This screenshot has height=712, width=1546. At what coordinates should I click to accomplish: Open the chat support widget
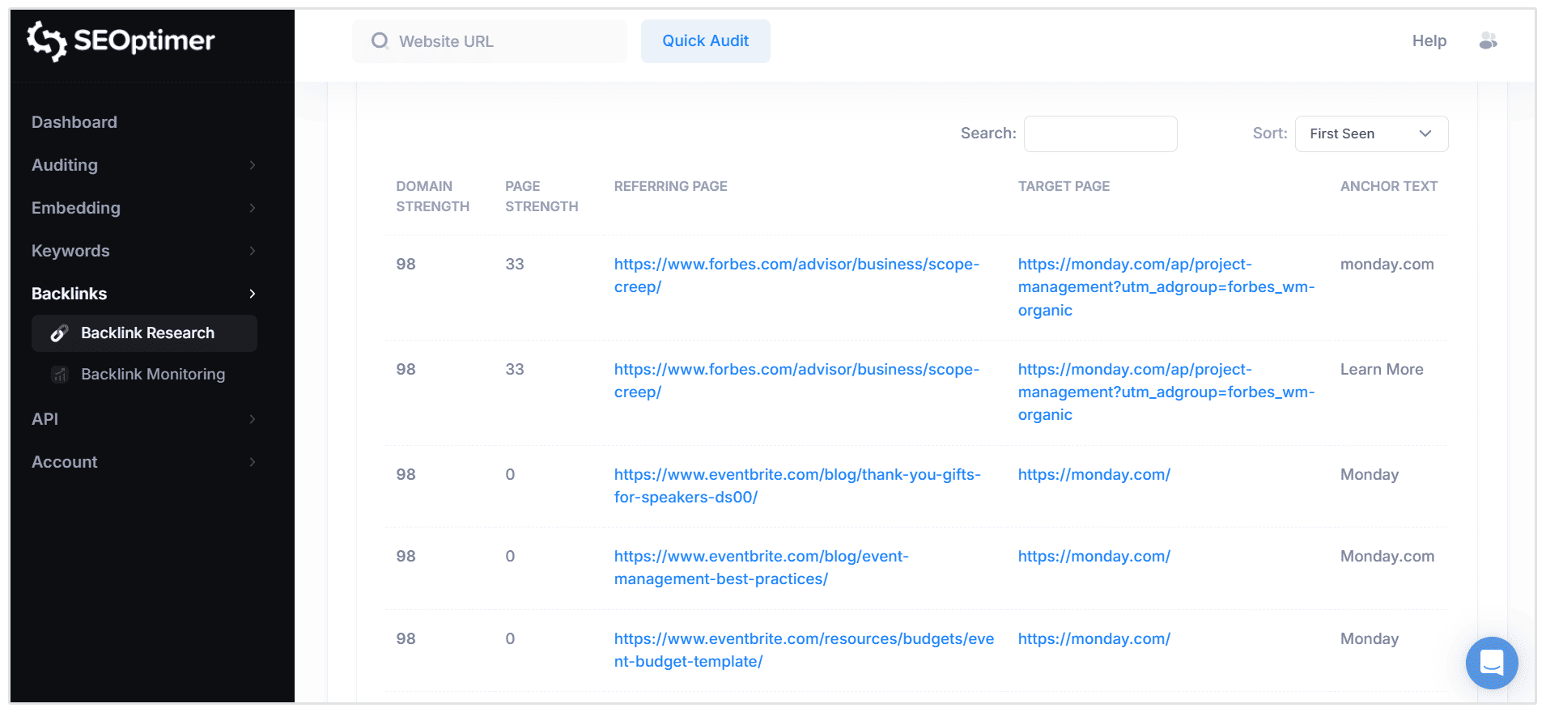tap(1491, 663)
